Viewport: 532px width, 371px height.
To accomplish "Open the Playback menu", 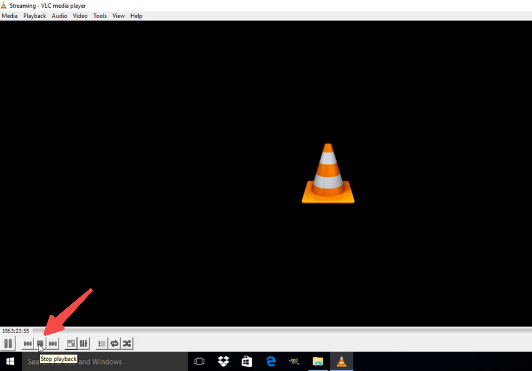I will (x=34, y=16).
